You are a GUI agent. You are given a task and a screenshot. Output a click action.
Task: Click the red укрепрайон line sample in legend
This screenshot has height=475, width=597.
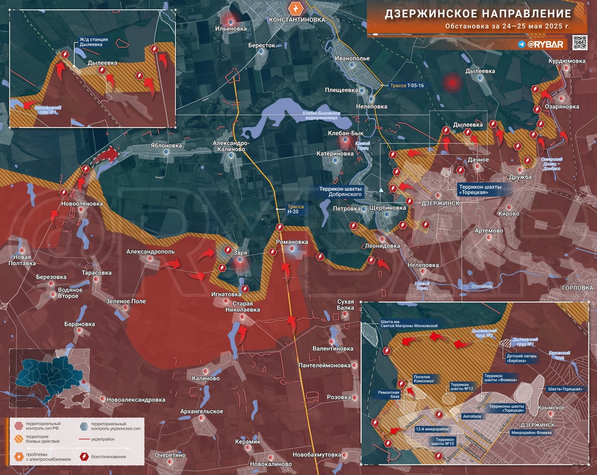(x=83, y=440)
